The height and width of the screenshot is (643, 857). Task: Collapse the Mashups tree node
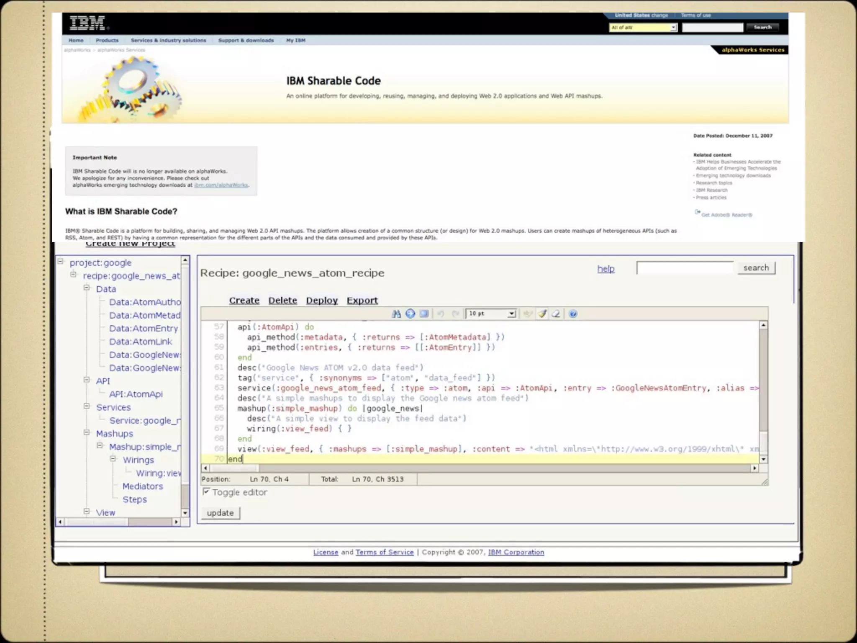87,432
